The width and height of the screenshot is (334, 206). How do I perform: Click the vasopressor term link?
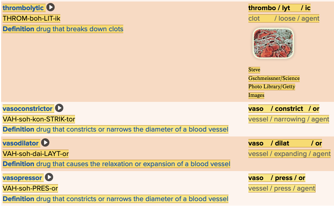[x=23, y=178]
